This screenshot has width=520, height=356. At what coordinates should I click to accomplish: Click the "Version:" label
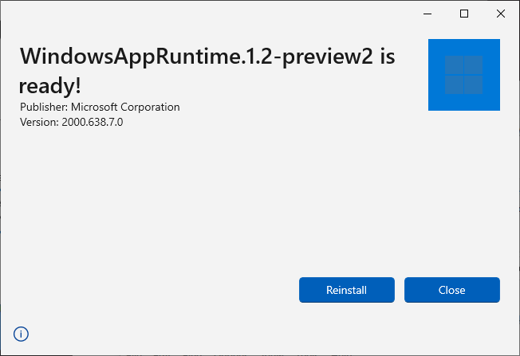[x=39, y=122]
